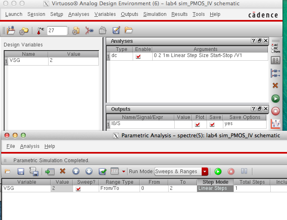The width and height of the screenshot is (287, 220).
Task: Click the temperature input field showing 27
Action: tap(57, 31)
